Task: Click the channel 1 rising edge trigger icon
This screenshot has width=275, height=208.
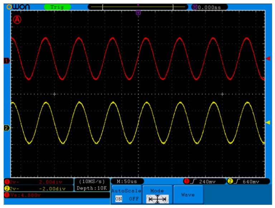Action: (193, 181)
